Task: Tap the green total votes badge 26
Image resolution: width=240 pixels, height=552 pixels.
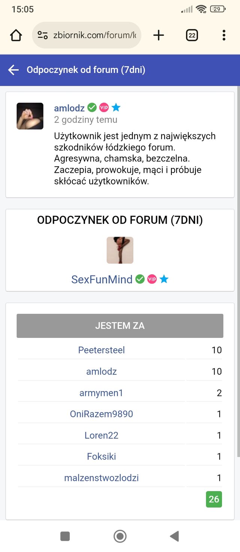Action: point(214,499)
